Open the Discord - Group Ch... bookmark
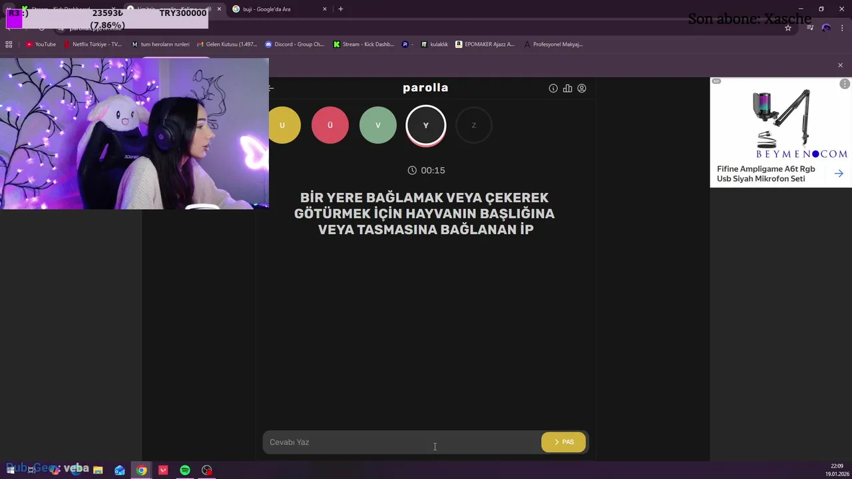The width and height of the screenshot is (852, 479). 294,45
